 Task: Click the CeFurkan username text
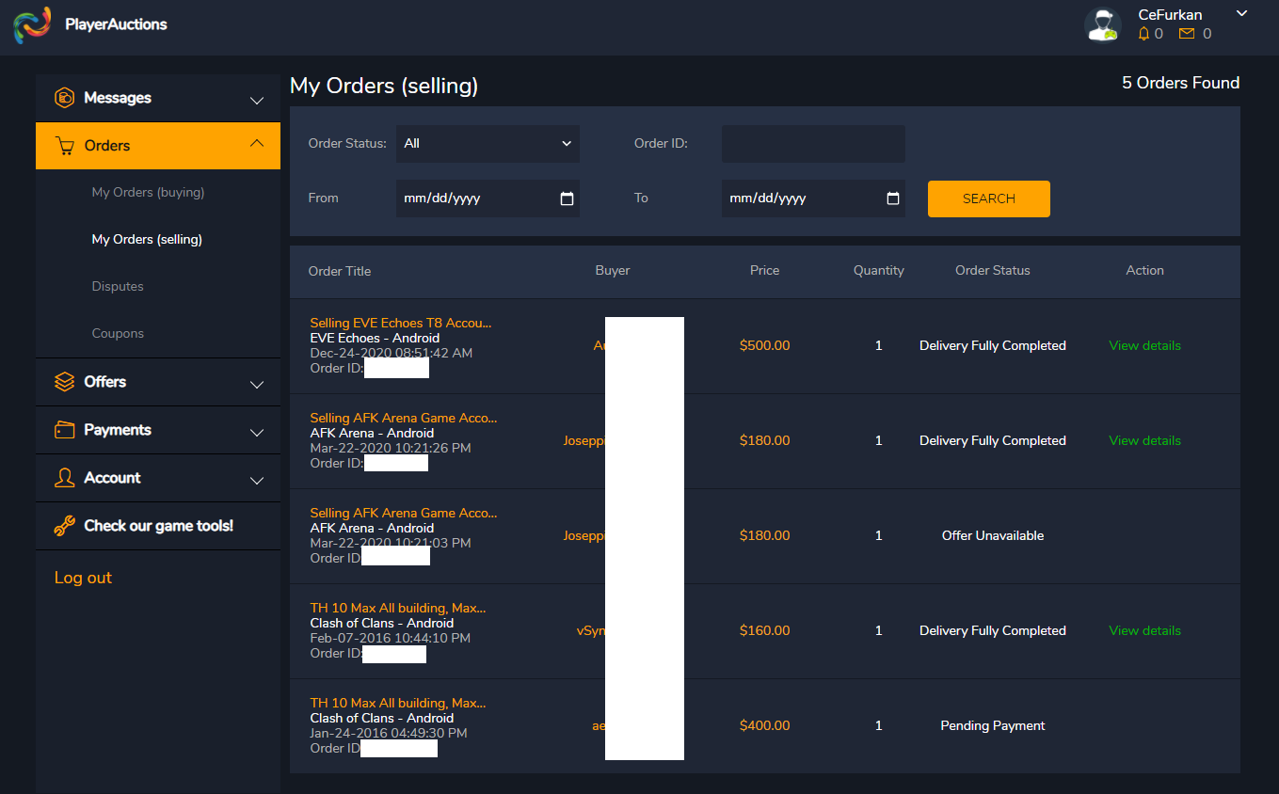1170,15
